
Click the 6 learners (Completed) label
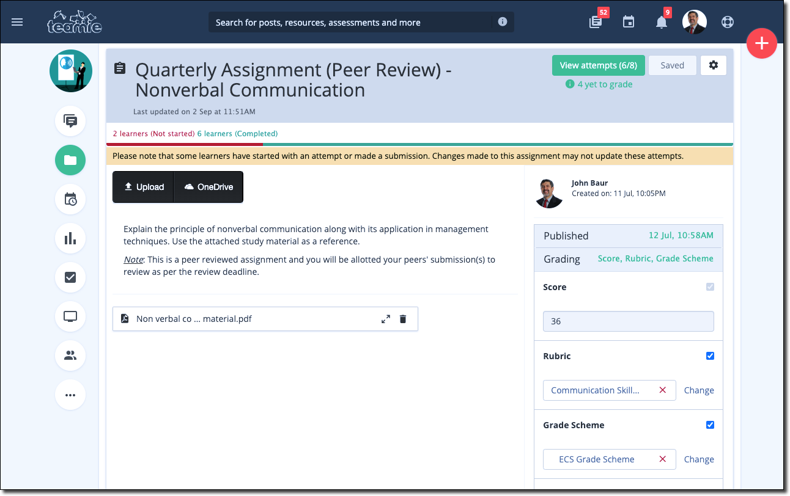(237, 134)
